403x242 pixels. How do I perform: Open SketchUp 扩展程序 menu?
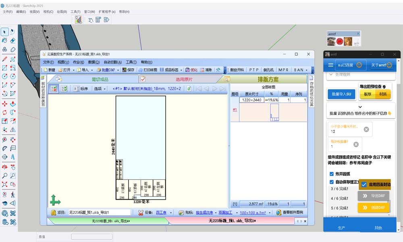click(107, 12)
